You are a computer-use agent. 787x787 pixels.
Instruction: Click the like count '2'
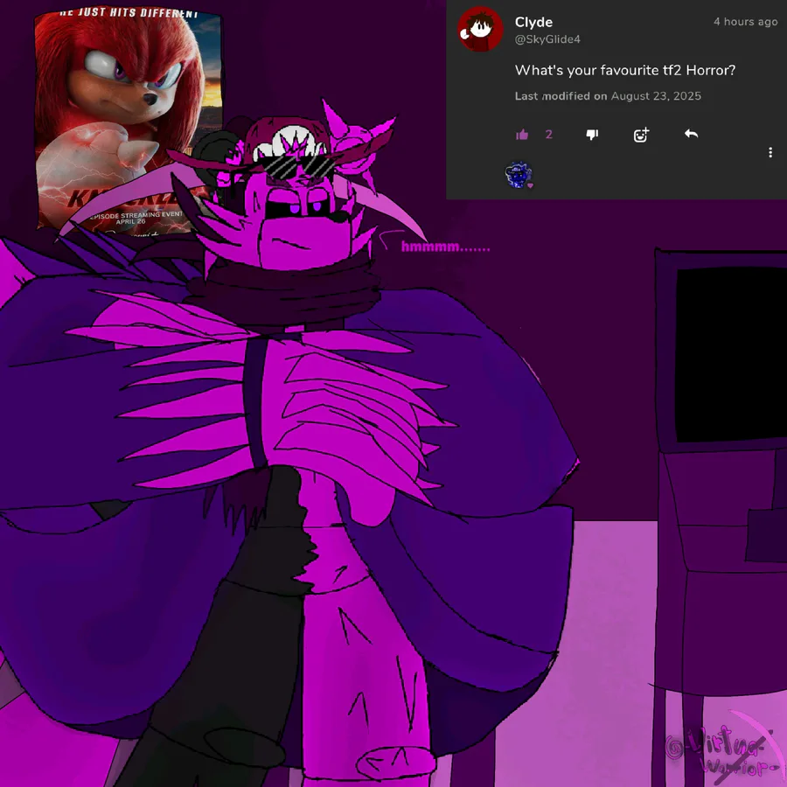pos(548,135)
